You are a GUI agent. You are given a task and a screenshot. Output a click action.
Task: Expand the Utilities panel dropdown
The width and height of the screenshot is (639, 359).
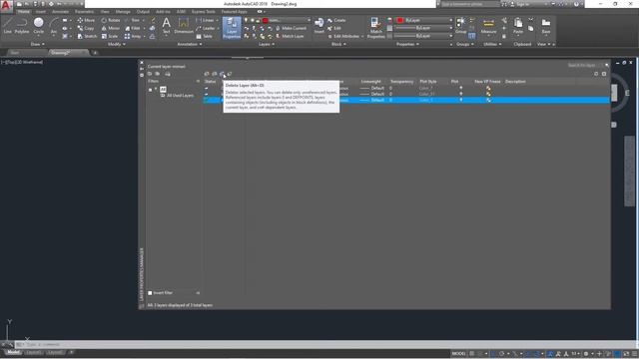point(492,44)
